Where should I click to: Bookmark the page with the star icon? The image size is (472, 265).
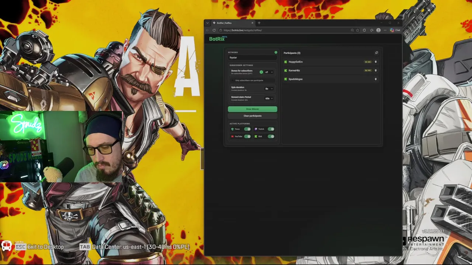(x=358, y=30)
